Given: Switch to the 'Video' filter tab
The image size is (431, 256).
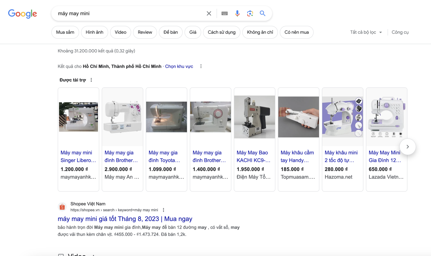Looking at the screenshot, I should (x=120, y=32).
